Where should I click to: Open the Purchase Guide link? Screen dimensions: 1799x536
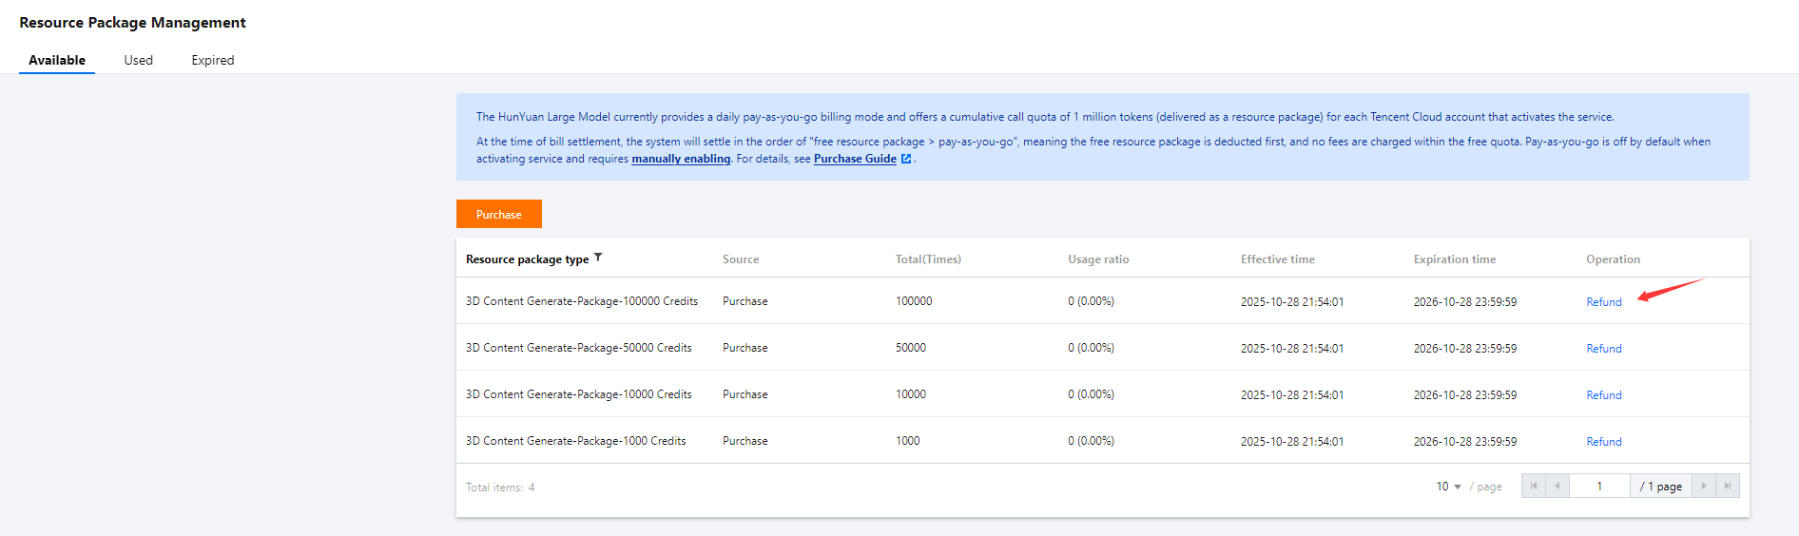pos(855,159)
